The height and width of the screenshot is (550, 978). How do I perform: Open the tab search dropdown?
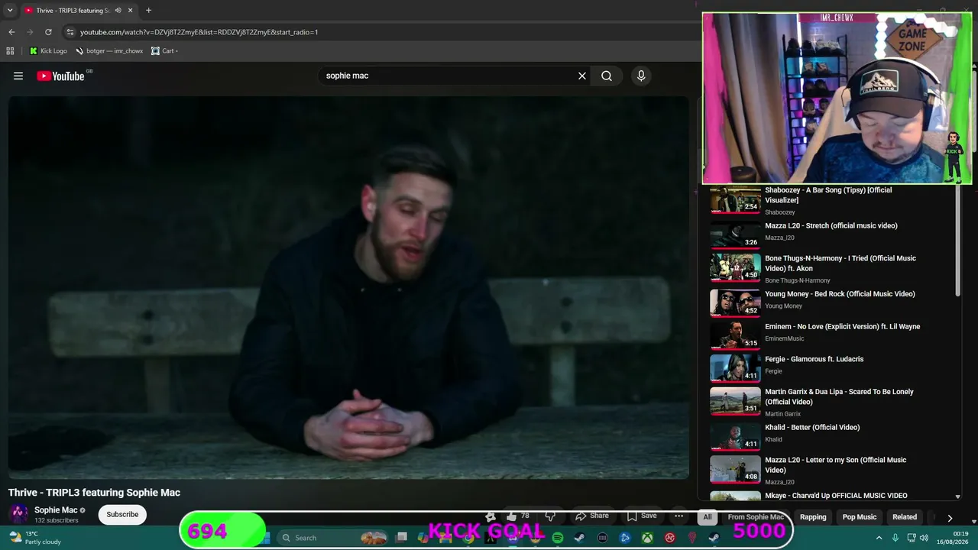[10, 11]
